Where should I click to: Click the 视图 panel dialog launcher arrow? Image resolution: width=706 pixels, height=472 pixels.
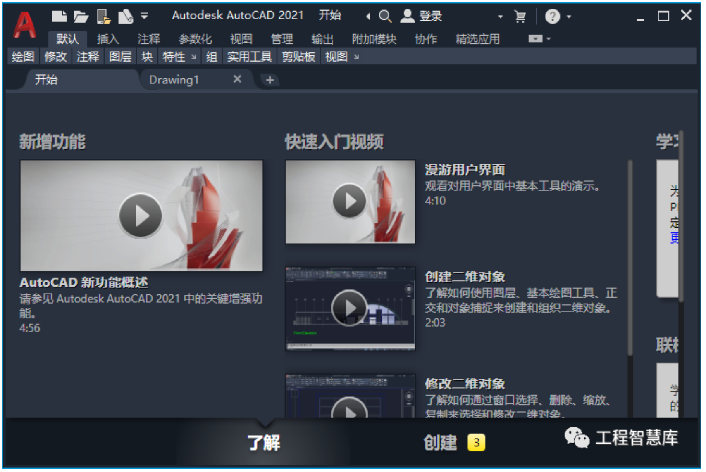356,57
